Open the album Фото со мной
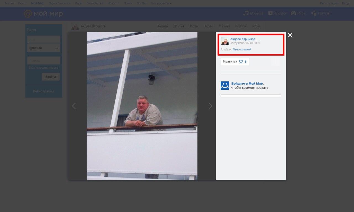Screen dimensions: 354x212 tap(242, 50)
